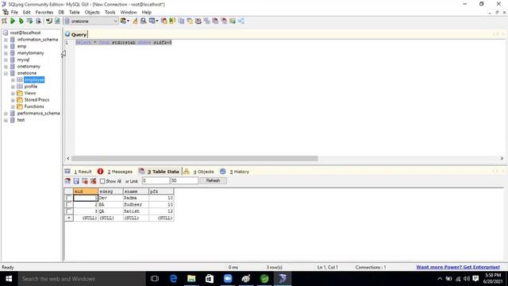Select the test database in tree
Viewport: 508px width, 286px height.
[21, 120]
